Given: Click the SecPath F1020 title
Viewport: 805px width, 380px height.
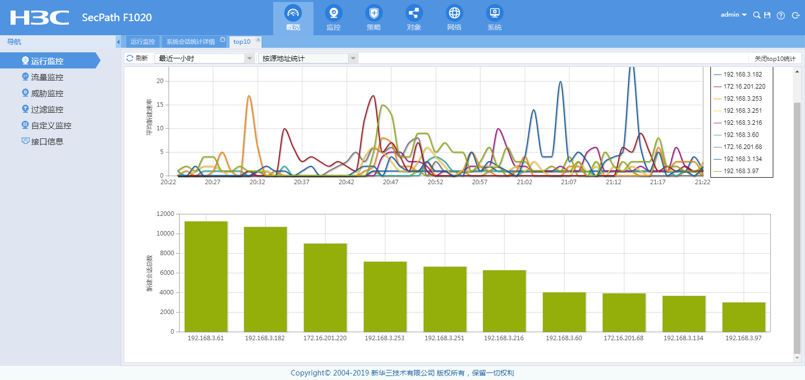Looking at the screenshot, I should [117, 18].
